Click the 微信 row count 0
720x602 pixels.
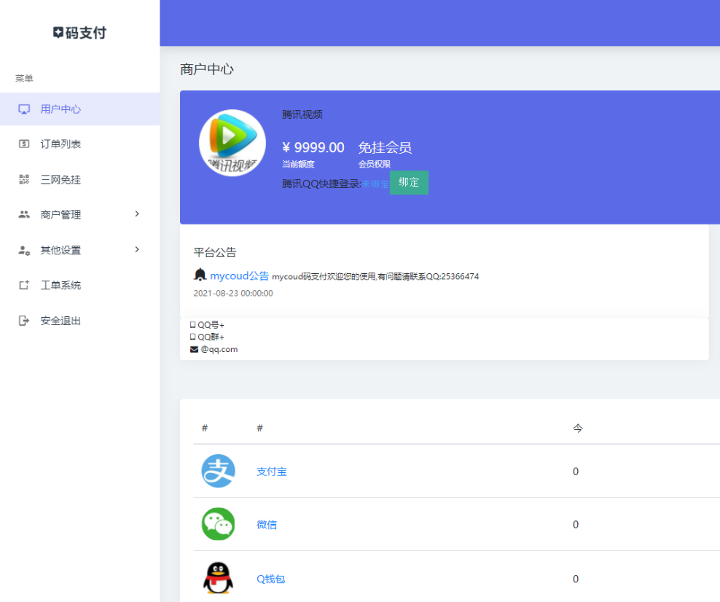576,525
